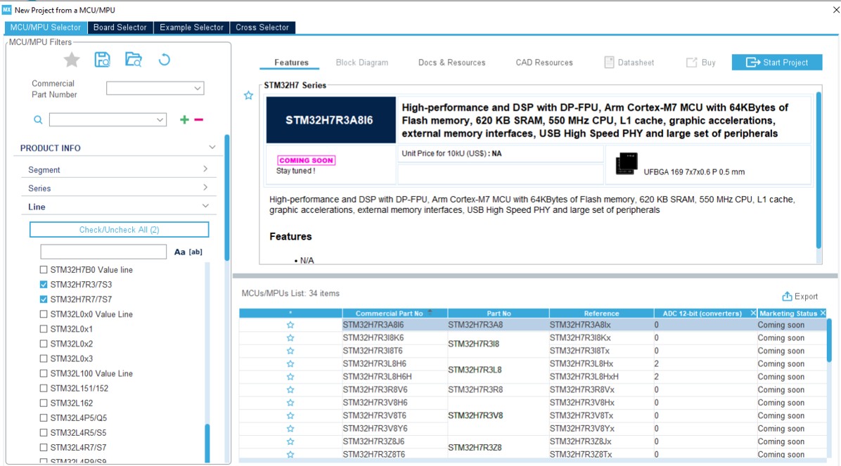841x466 pixels.
Task: Star the STM32H7R3Z8J6 row
Action: point(290,441)
